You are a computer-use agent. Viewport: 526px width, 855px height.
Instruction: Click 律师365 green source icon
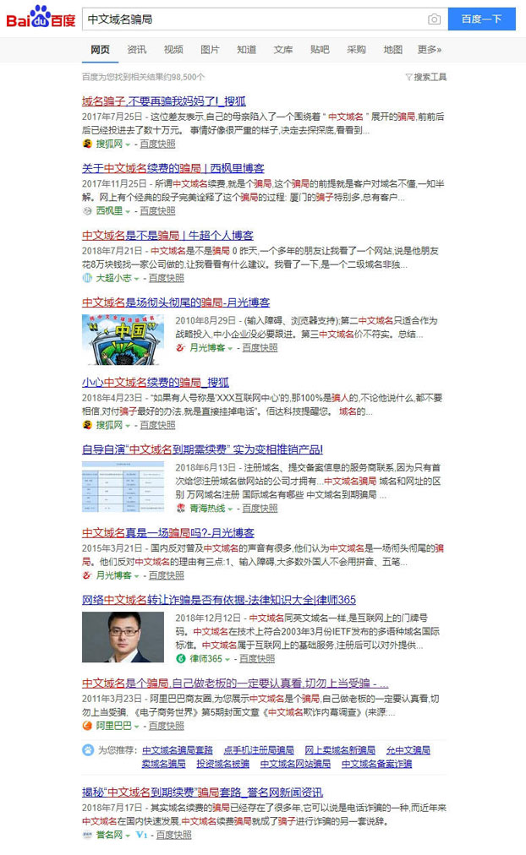pyautogui.click(x=181, y=659)
